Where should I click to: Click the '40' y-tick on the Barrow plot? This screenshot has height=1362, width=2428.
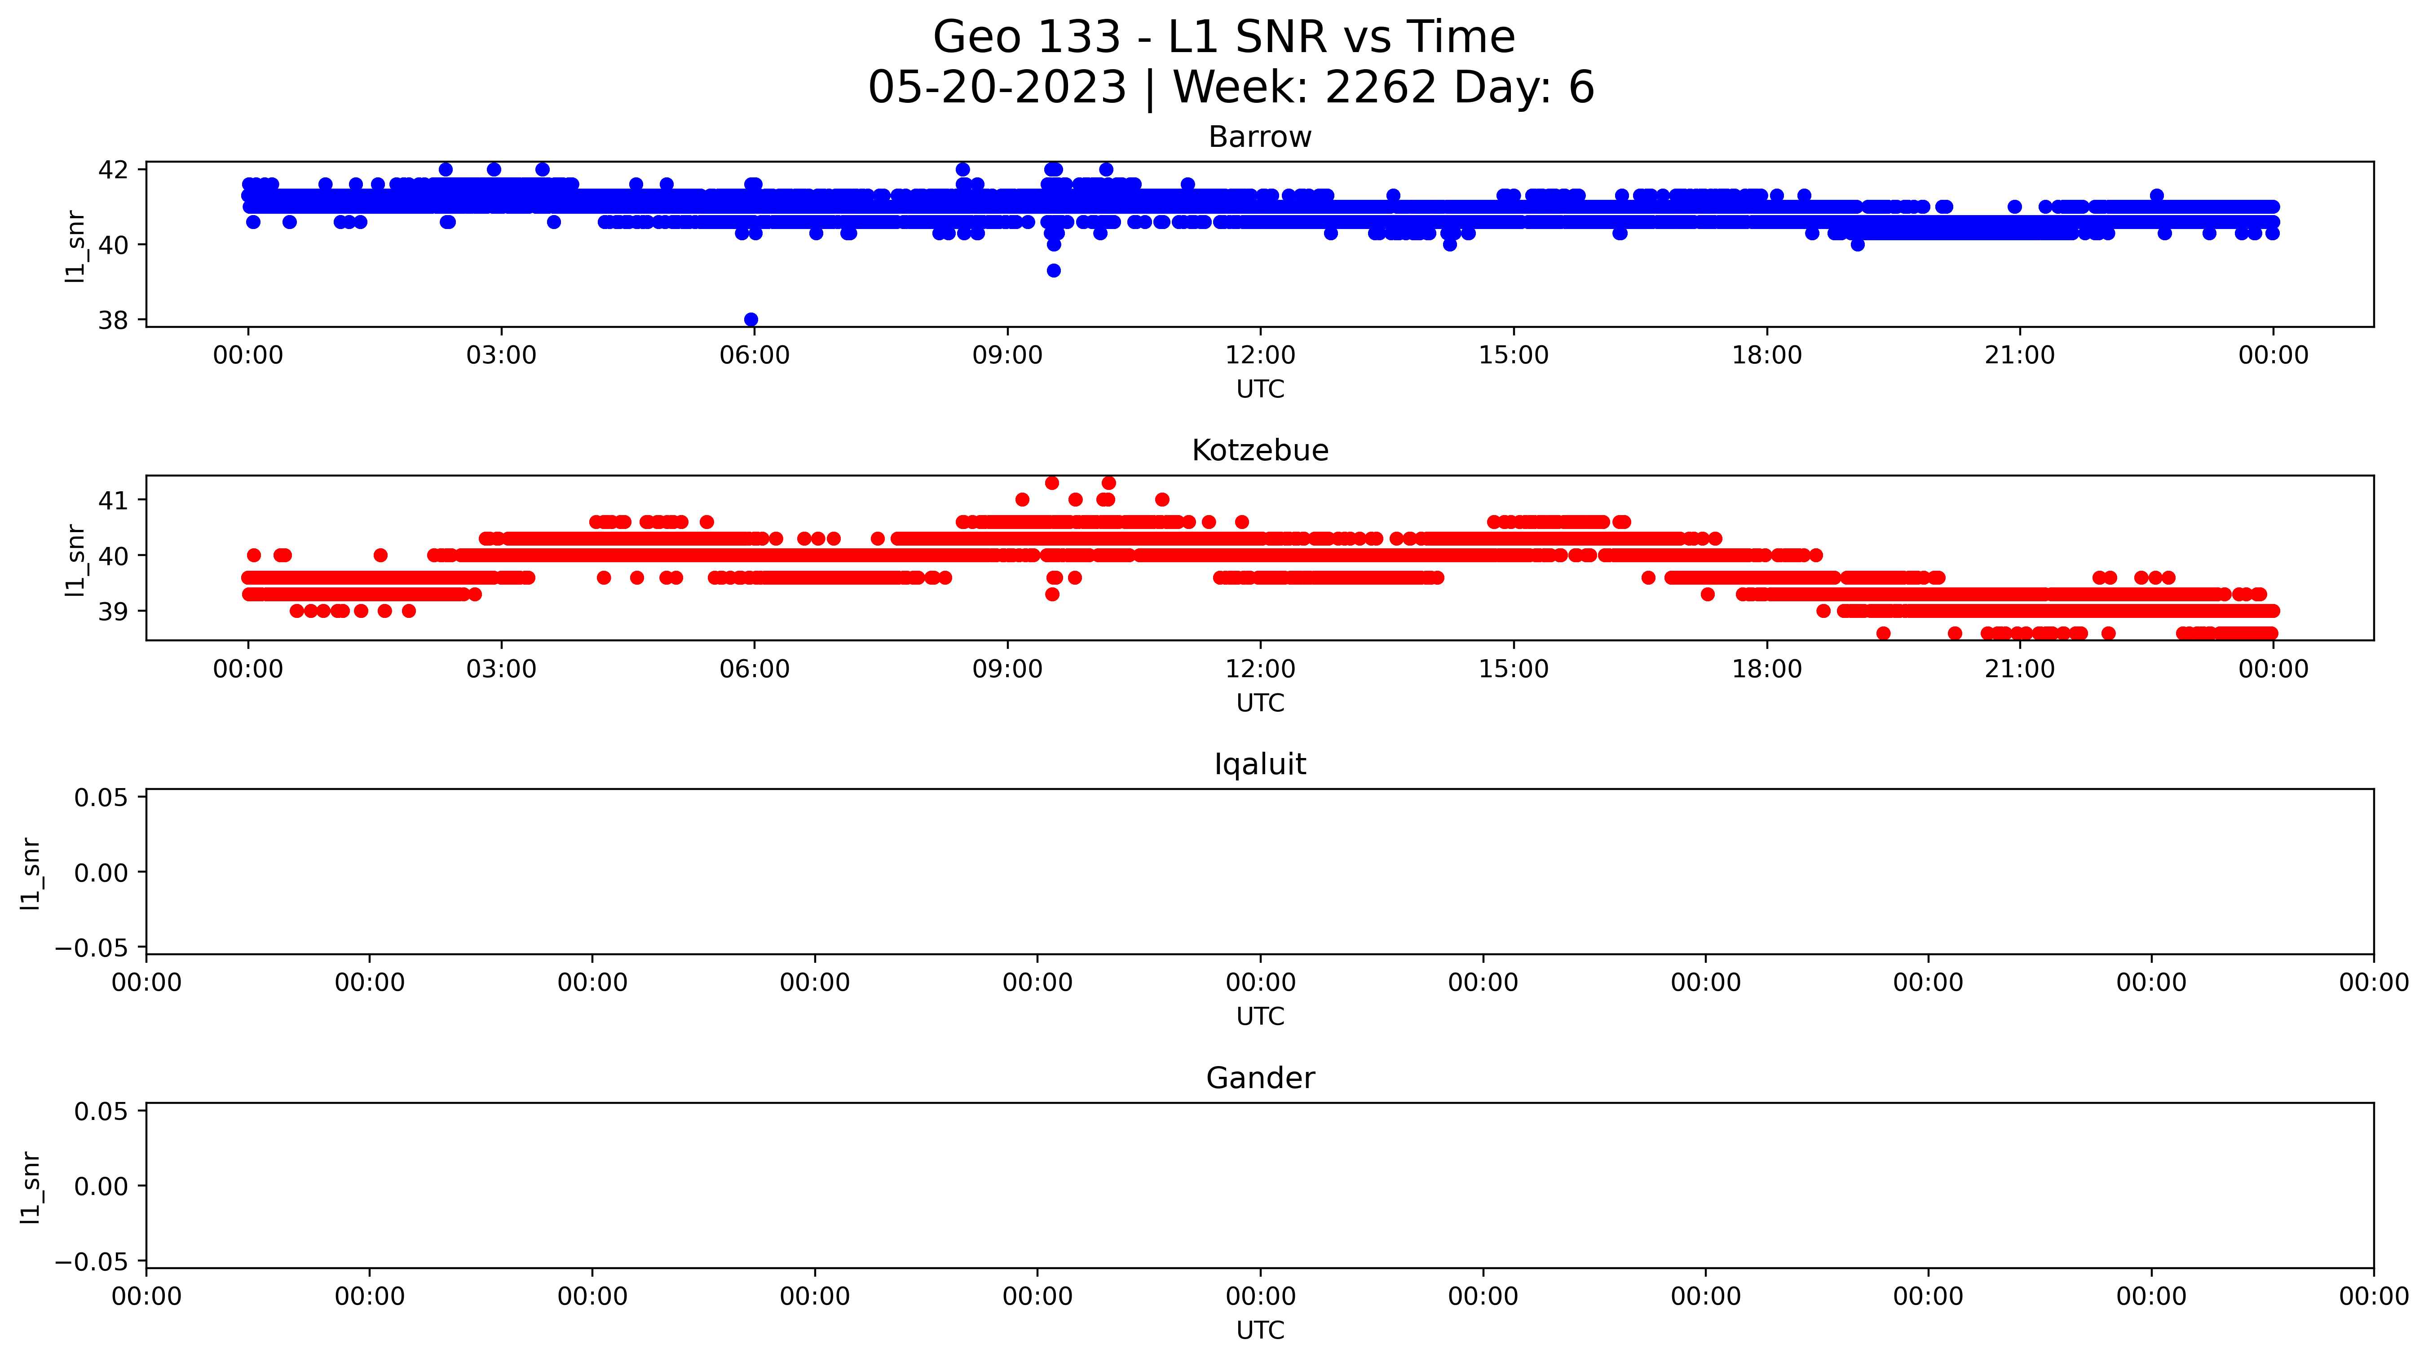click(x=114, y=246)
